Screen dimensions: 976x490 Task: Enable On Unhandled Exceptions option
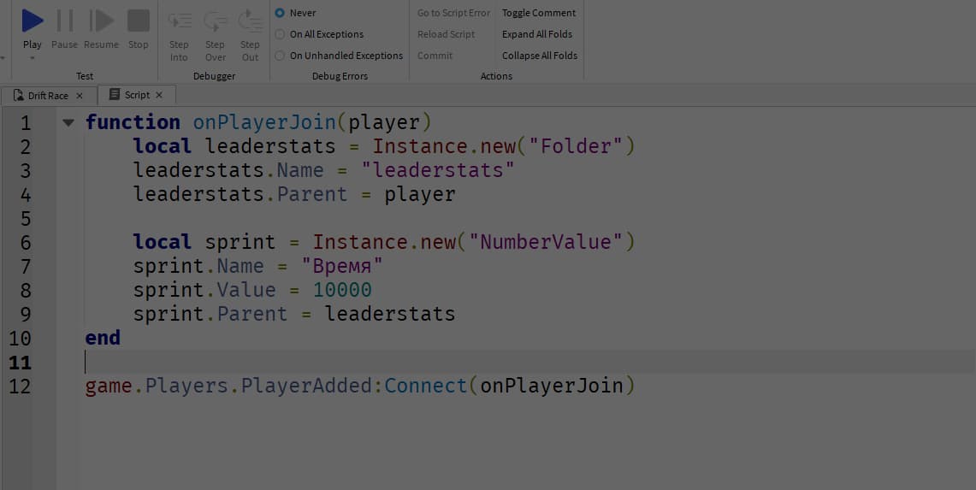(280, 56)
